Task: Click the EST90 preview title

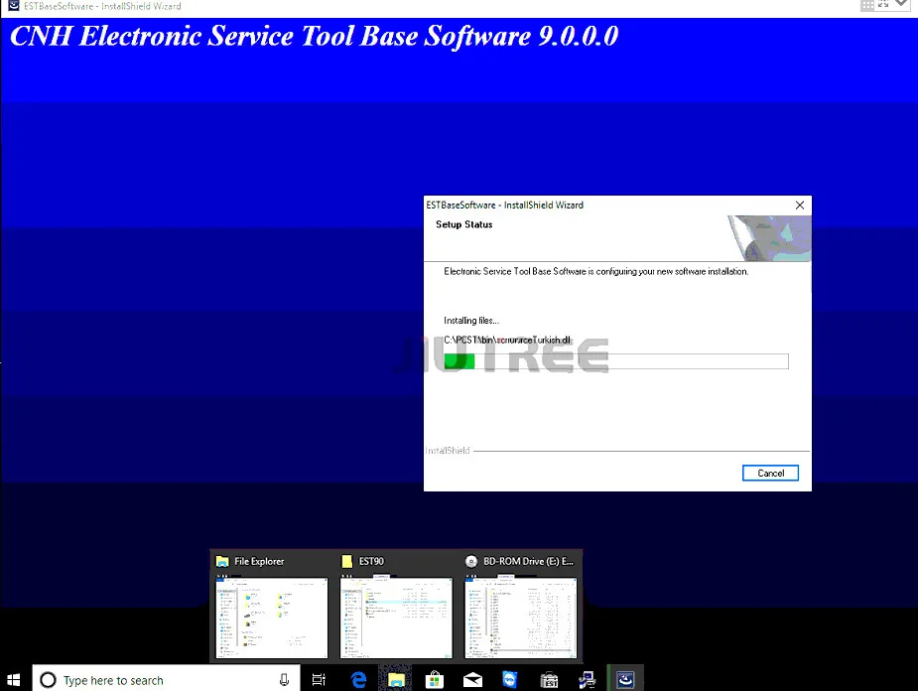Action: click(x=371, y=561)
